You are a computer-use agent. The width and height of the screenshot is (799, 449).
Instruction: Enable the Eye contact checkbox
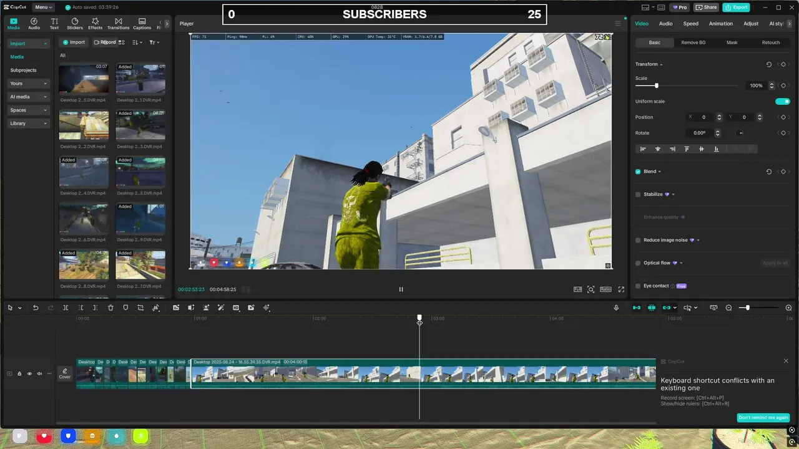(638, 286)
